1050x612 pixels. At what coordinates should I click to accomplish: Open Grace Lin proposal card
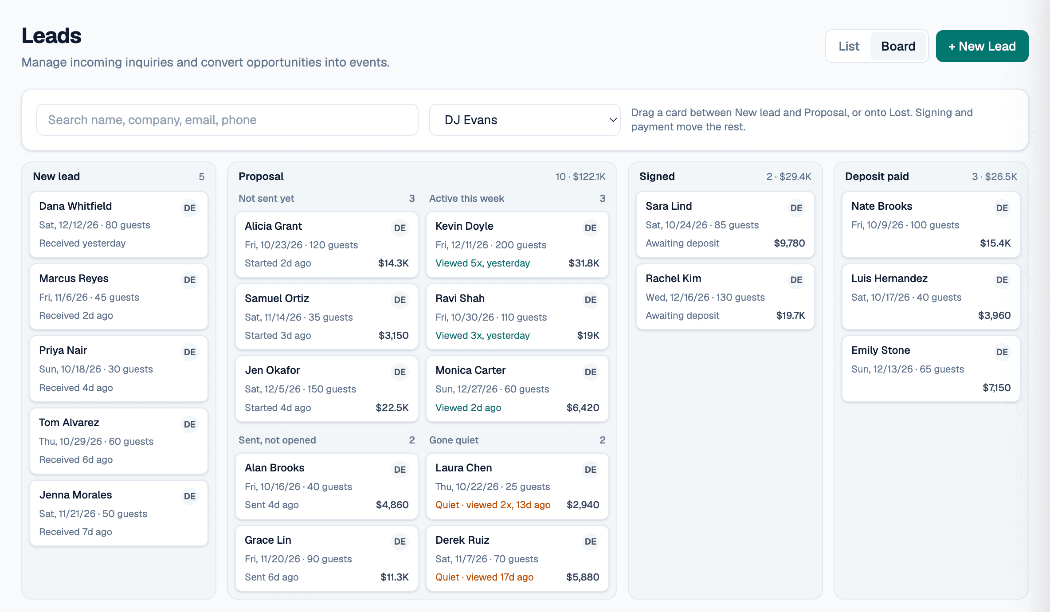tap(327, 558)
